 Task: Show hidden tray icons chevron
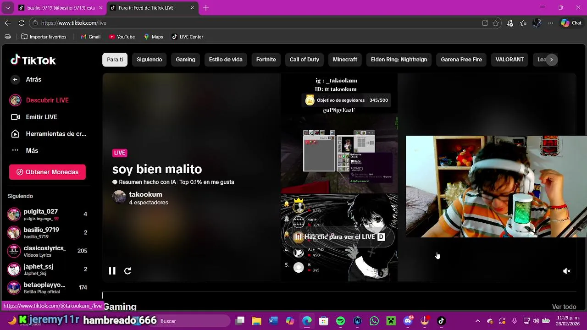point(478,321)
